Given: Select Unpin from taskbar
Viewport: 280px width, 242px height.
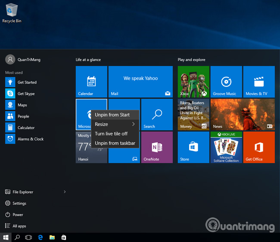Looking at the screenshot, I should click(115, 143).
